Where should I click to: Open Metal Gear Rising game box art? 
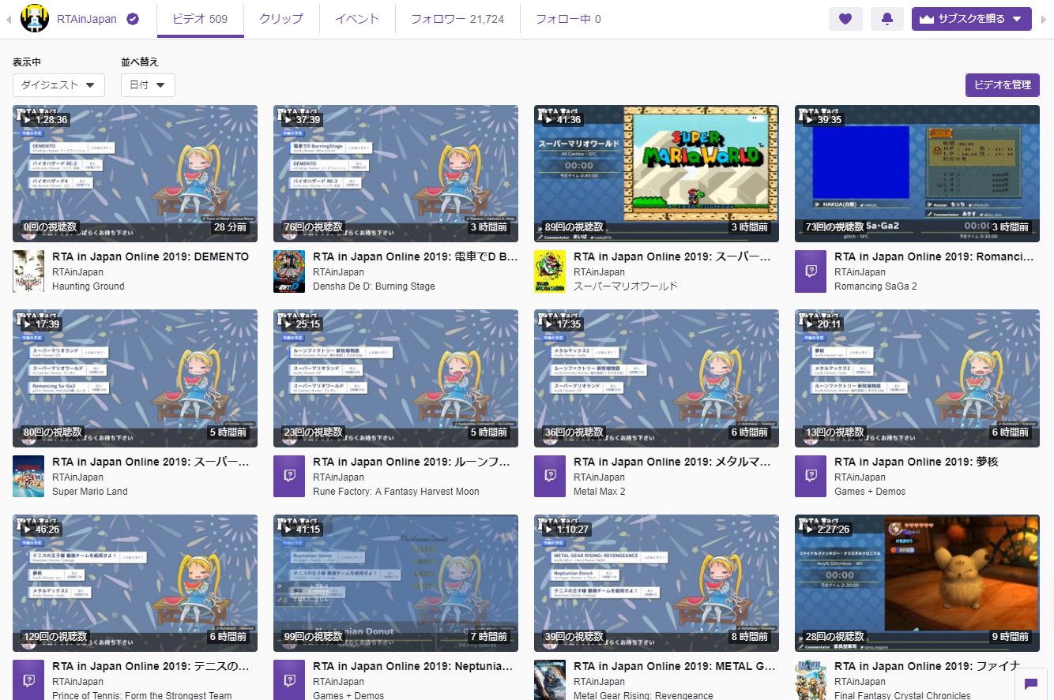(550, 679)
